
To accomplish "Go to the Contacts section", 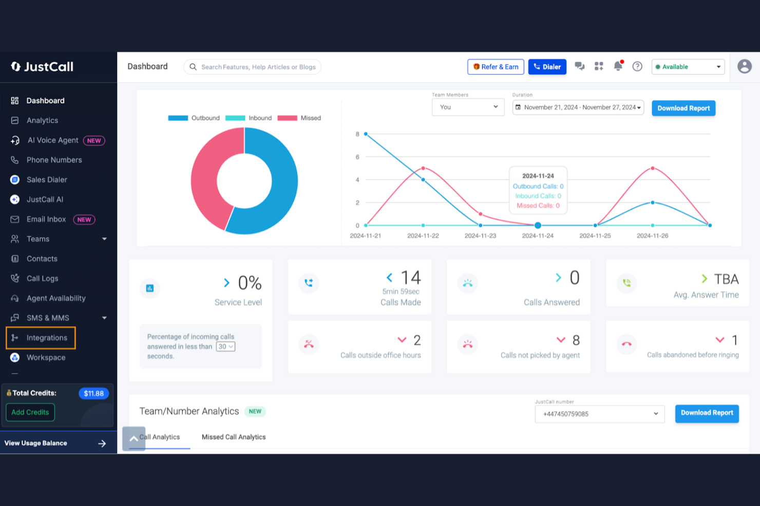I will 42,258.
